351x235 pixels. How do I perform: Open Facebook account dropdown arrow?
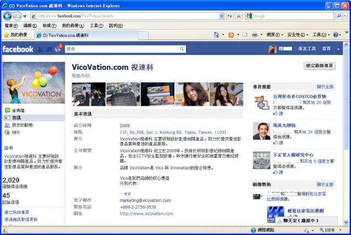(x=338, y=49)
